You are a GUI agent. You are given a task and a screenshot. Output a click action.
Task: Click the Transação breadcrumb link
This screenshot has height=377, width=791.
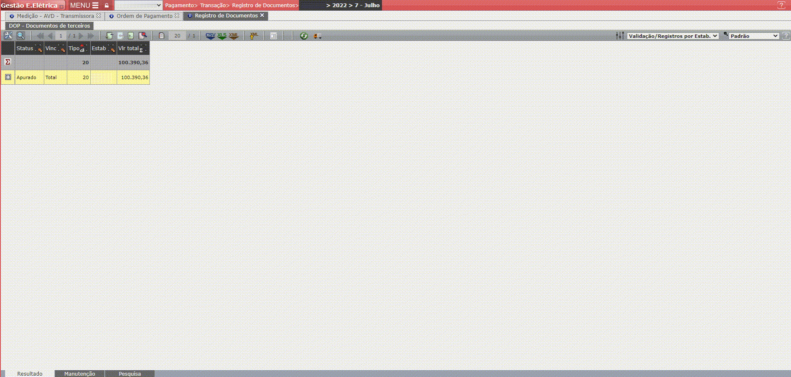[x=214, y=6]
